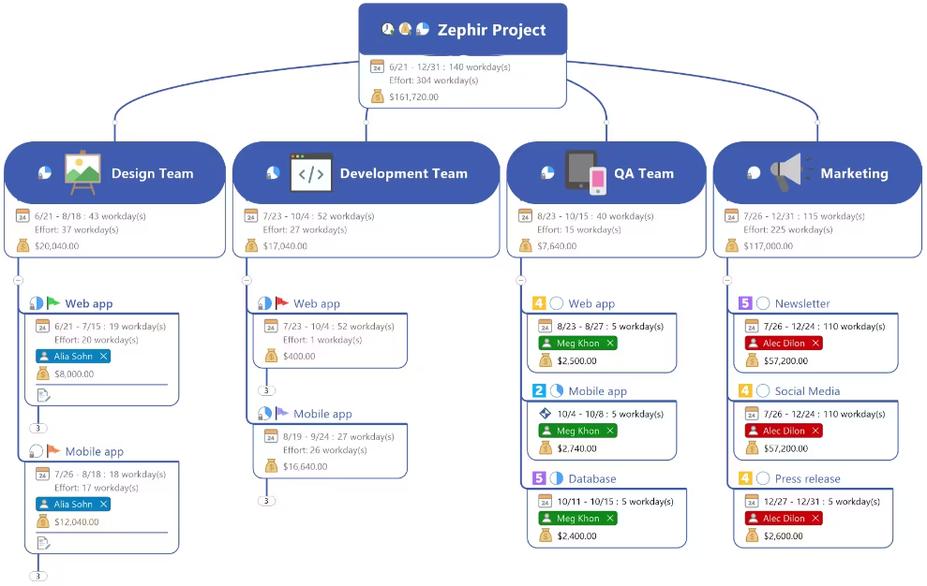Select the Development Team topic title

(x=404, y=173)
